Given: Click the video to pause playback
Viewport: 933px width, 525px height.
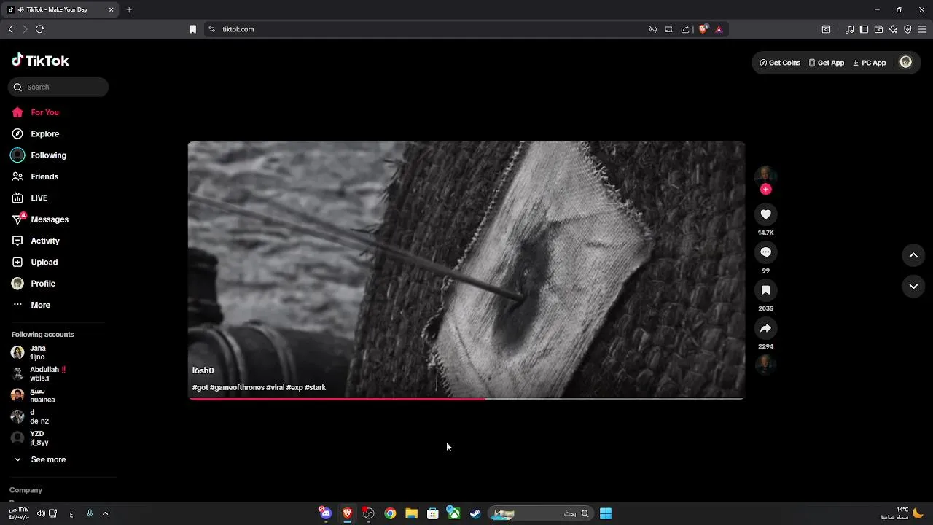Looking at the screenshot, I should (466, 270).
